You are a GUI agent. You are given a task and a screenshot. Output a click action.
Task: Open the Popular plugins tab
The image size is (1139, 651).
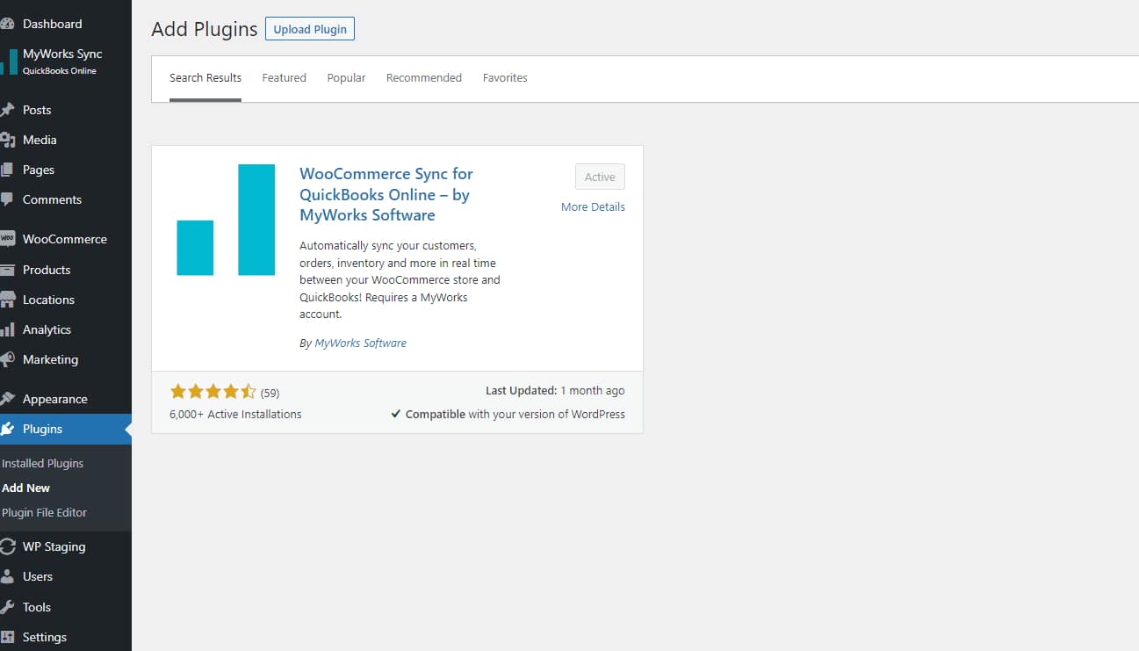(x=346, y=77)
